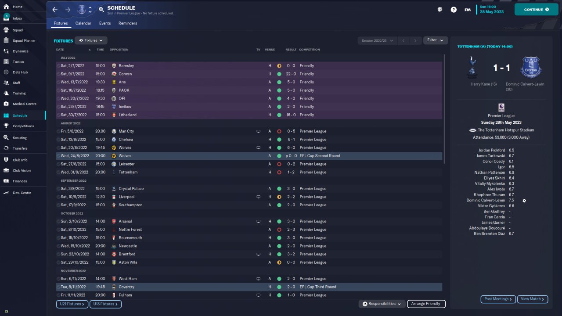Go back with the left arrow
This screenshot has height=316, width=562.
coord(55,10)
